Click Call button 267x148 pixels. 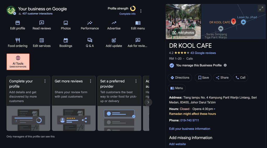240,78
